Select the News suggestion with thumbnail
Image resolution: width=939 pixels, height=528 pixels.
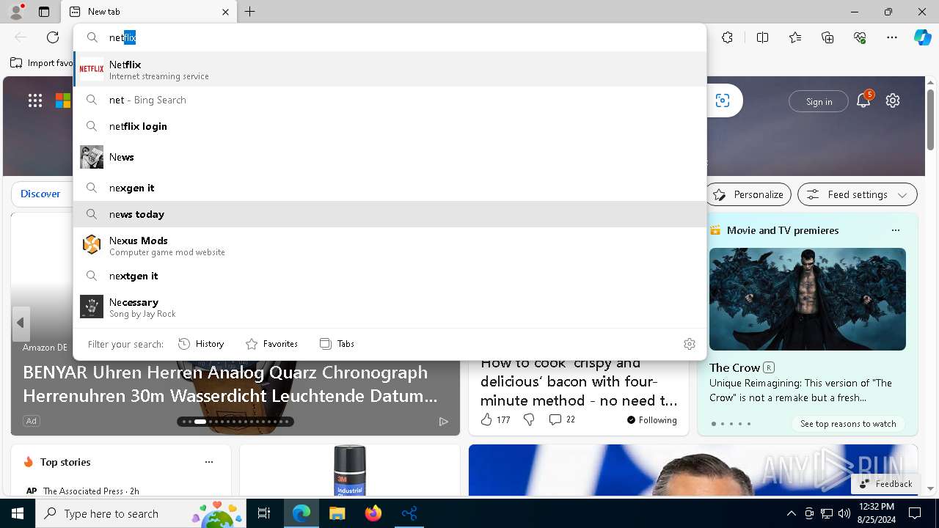pos(390,157)
